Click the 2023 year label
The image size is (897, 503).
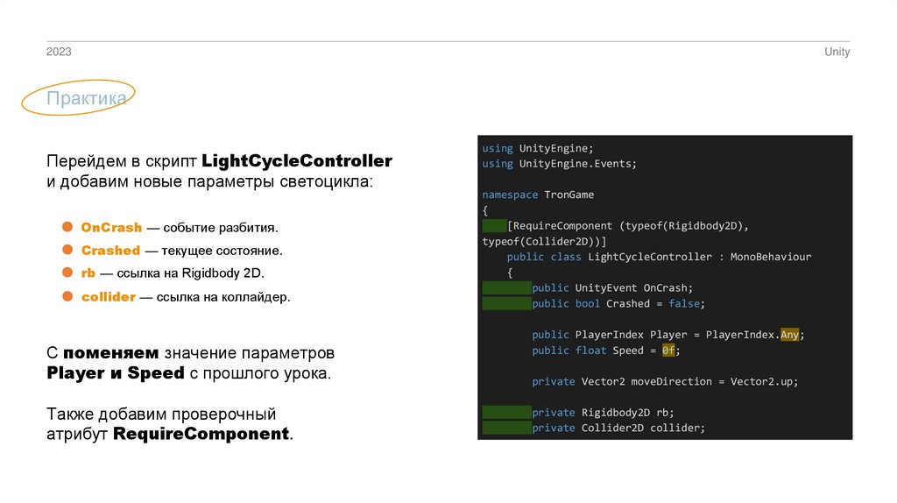point(59,52)
